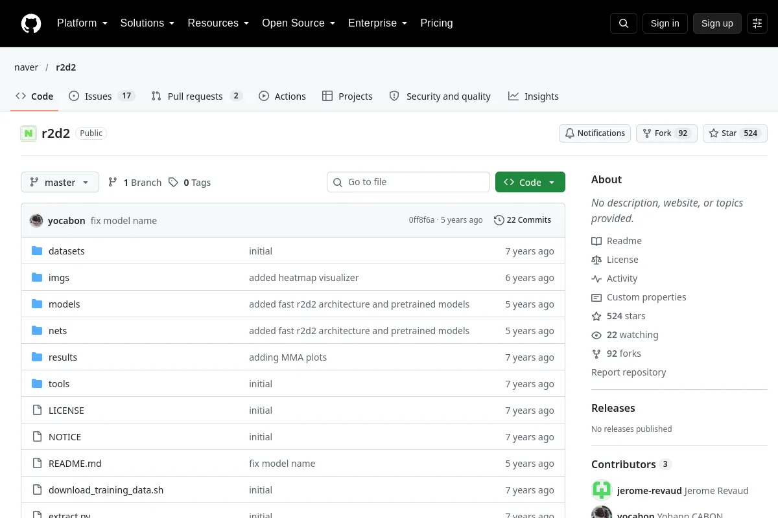Open the master branch selector dropdown
778x518 pixels.
point(60,182)
